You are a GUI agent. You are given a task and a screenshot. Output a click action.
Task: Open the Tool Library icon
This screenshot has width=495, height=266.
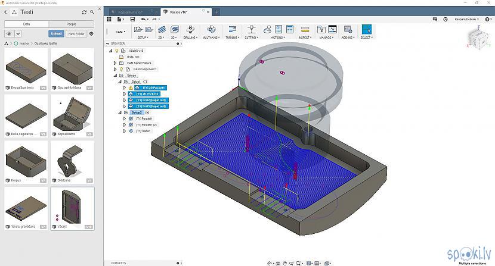point(321,30)
